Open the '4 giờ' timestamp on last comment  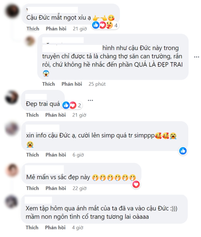click(77, 228)
